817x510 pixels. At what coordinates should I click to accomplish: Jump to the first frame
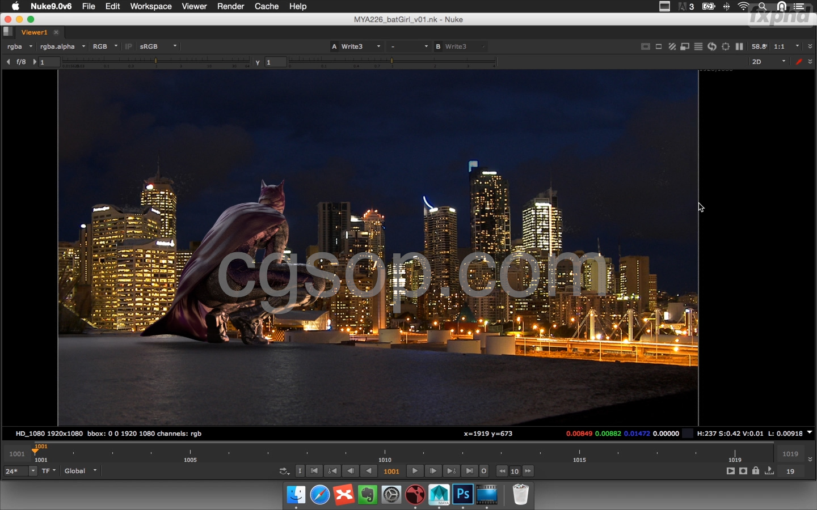314,471
